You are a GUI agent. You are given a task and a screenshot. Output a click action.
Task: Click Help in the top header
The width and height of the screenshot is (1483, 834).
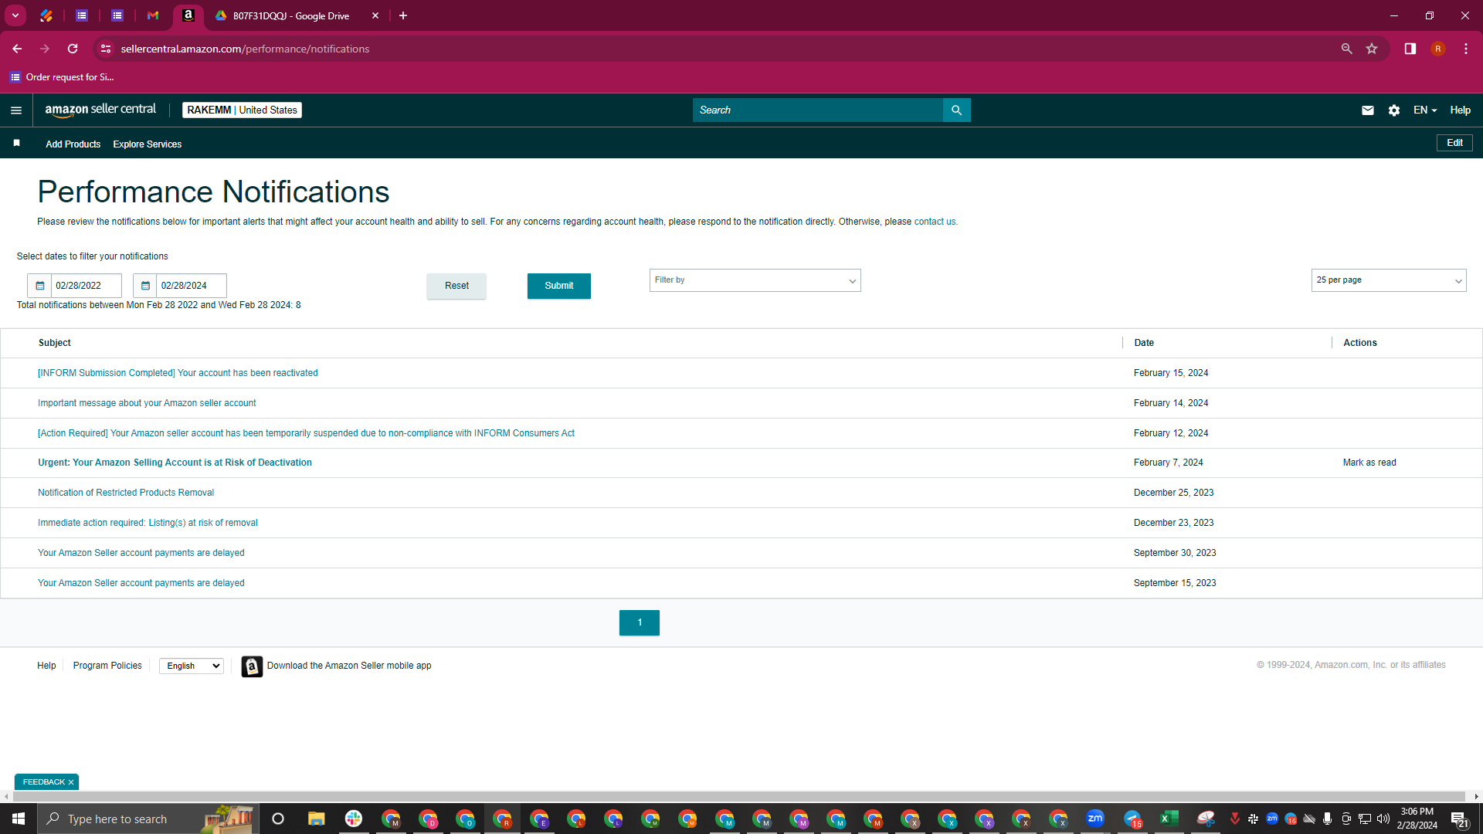[1460, 110]
